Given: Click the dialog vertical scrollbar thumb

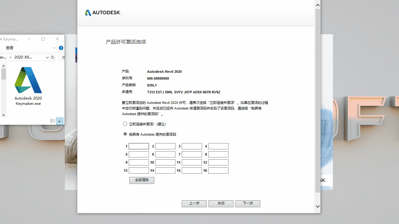Looking at the screenshot, I should (318, 101).
